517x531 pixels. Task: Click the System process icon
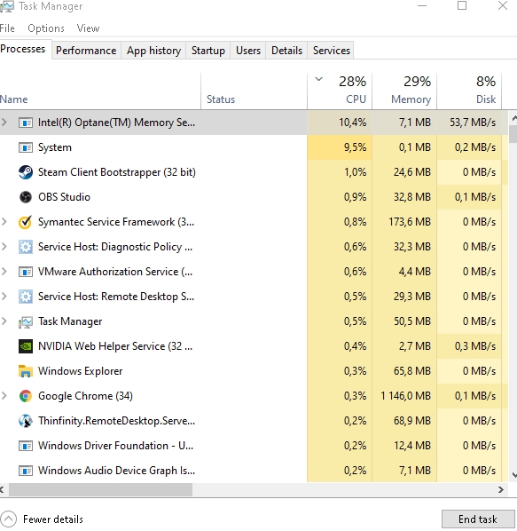[x=26, y=147]
